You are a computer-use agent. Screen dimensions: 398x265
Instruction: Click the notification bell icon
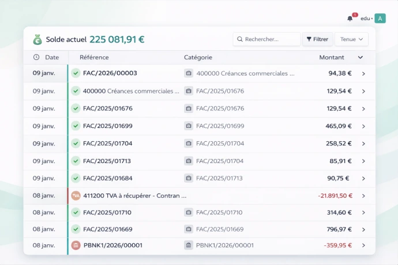tap(350, 18)
